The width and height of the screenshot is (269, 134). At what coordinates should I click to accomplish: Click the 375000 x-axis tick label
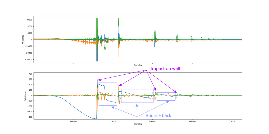click(113, 122)
